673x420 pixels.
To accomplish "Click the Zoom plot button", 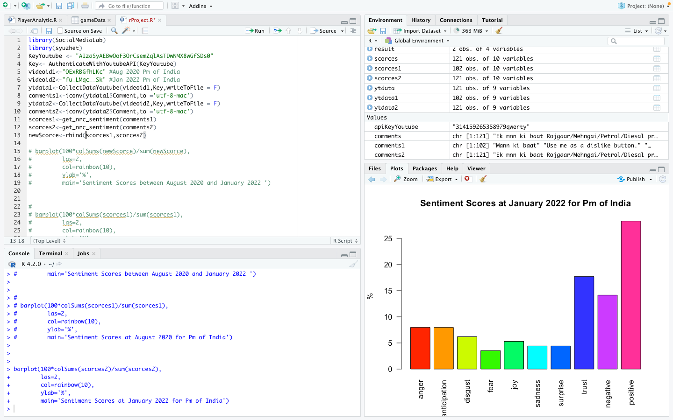I will click(406, 179).
